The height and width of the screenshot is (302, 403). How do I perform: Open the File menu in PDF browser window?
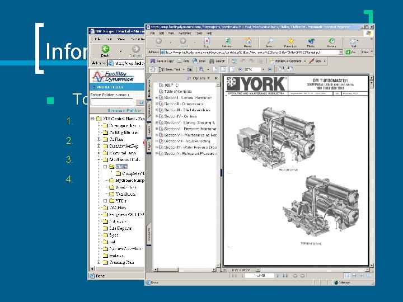(x=152, y=33)
